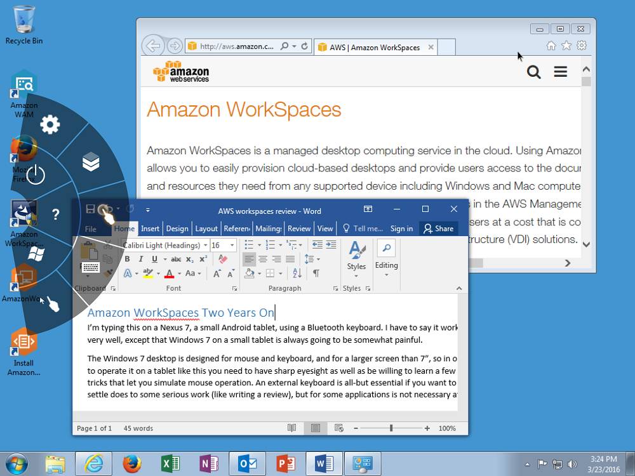
Task: Open Outlook from the taskbar
Action: coord(248,463)
